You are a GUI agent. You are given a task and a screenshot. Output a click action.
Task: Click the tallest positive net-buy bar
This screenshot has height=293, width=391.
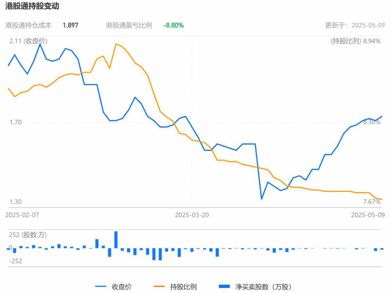116,240
